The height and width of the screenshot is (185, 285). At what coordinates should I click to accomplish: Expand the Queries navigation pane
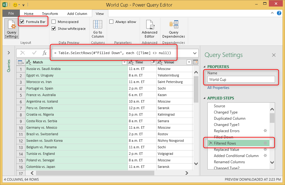click(x=9, y=53)
